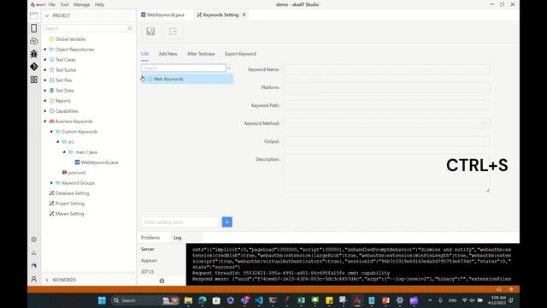Click the magnifier icon in project search
Image resolution: width=547 pixels, height=308 pixels.
click(130, 28)
